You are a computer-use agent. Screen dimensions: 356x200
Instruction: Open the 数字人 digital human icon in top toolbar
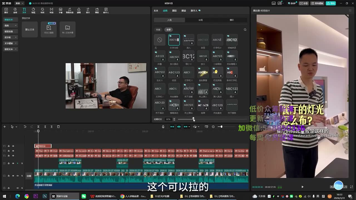[106, 10]
